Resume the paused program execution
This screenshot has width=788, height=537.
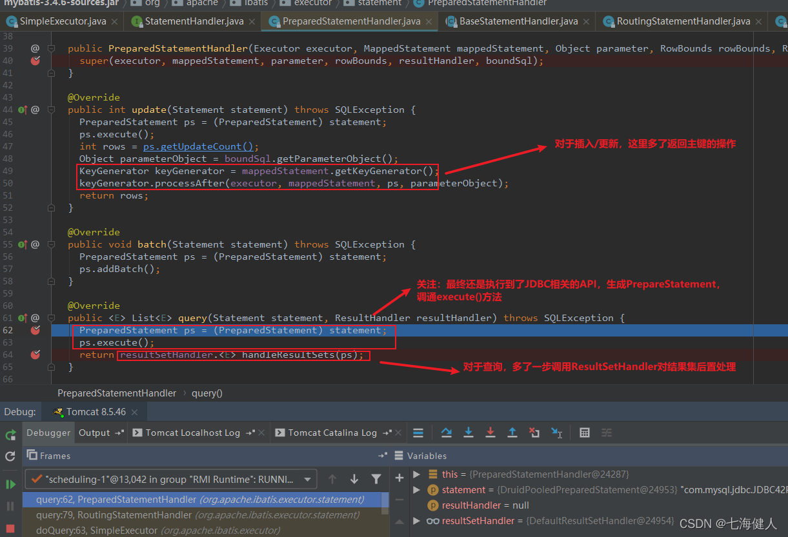coord(10,482)
